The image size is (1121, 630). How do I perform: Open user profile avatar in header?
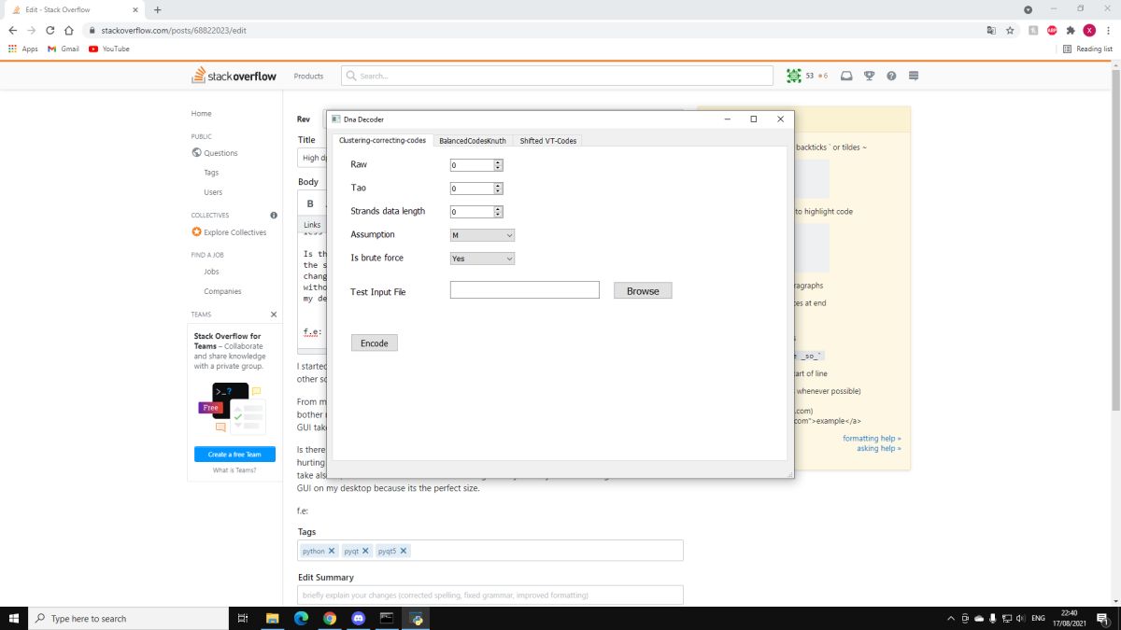click(x=794, y=76)
